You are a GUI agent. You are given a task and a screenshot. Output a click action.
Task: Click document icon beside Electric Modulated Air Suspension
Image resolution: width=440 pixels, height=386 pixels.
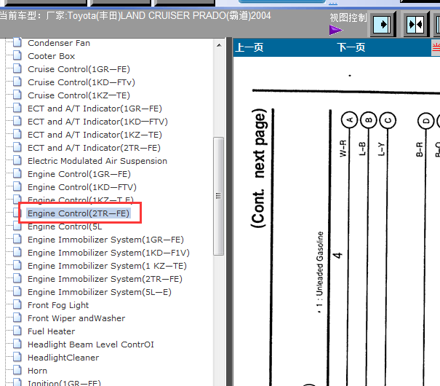pyautogui.click(x=17, y=160)
